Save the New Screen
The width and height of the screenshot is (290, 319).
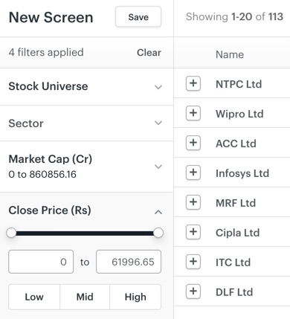click(138, 17)
